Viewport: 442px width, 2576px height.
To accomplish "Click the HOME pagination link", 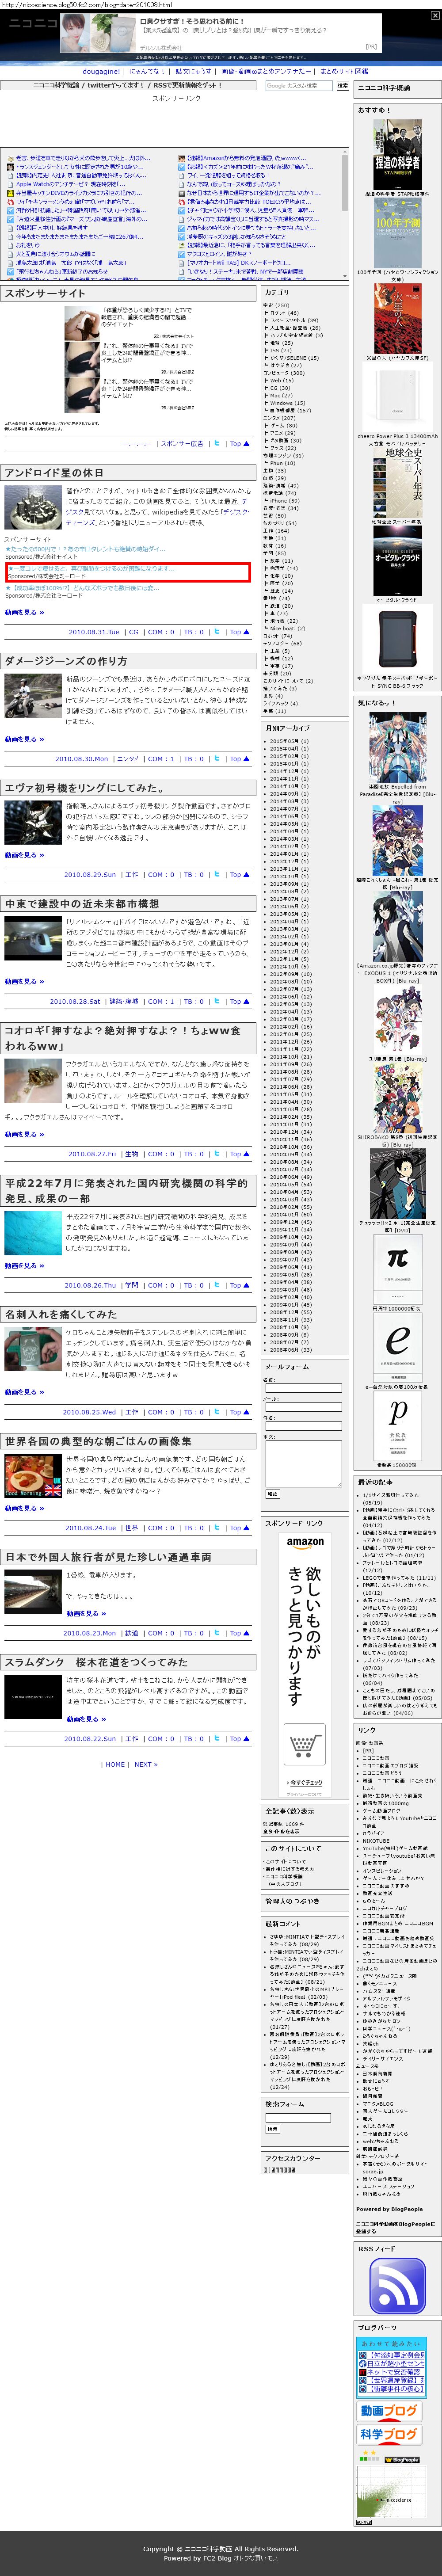I will 116,1764.
